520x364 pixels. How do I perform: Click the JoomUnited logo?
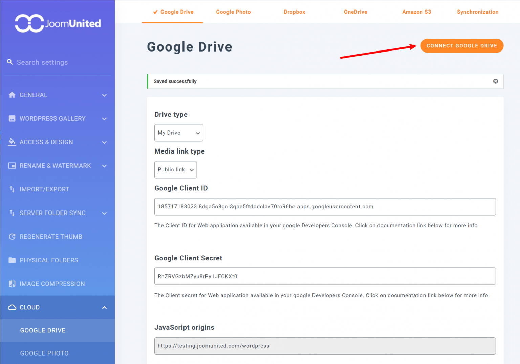(x=58, y=23)
